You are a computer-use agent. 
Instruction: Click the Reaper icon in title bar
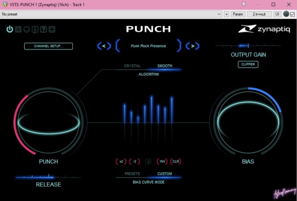5,4
